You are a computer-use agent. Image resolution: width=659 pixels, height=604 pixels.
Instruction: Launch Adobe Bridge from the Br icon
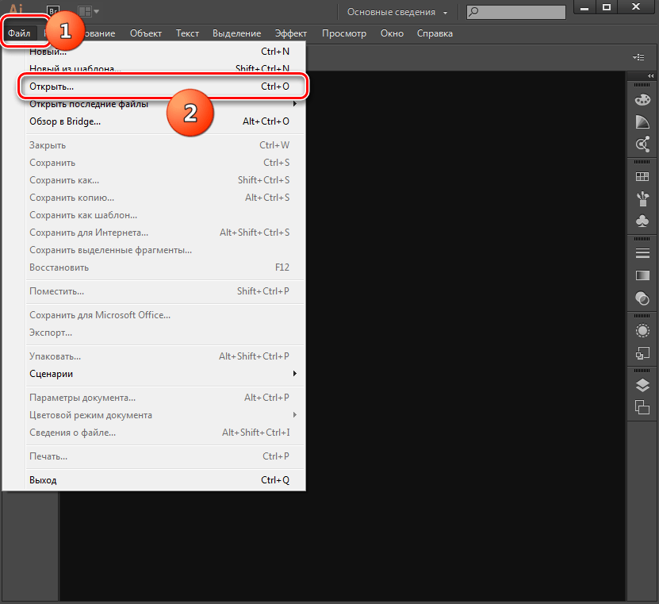click(55, 11)
